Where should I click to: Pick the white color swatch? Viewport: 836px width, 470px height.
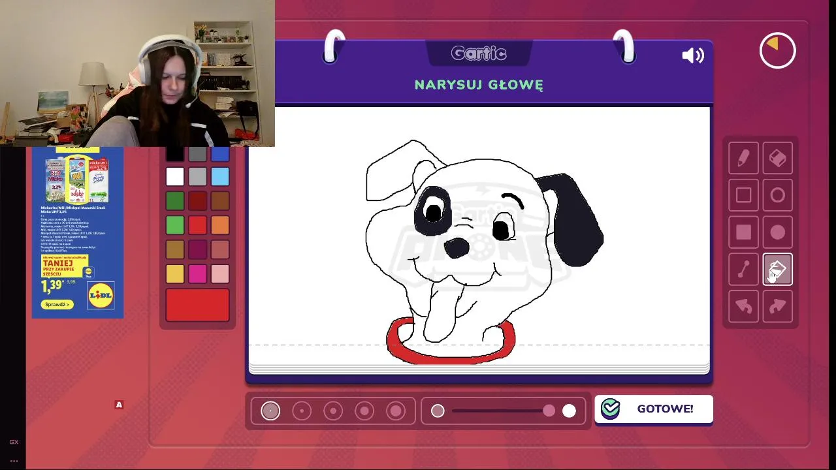pyautogui.click(x=175, y=176)
